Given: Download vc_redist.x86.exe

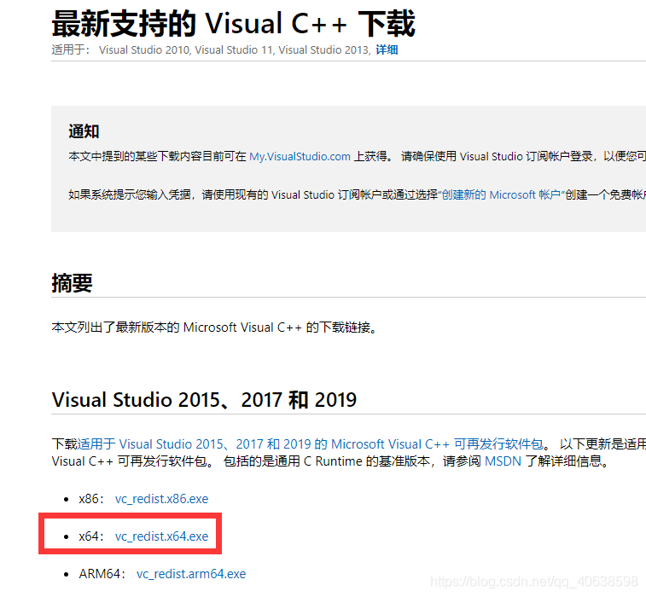Looking at the screenshot, I should coord(161,499).
